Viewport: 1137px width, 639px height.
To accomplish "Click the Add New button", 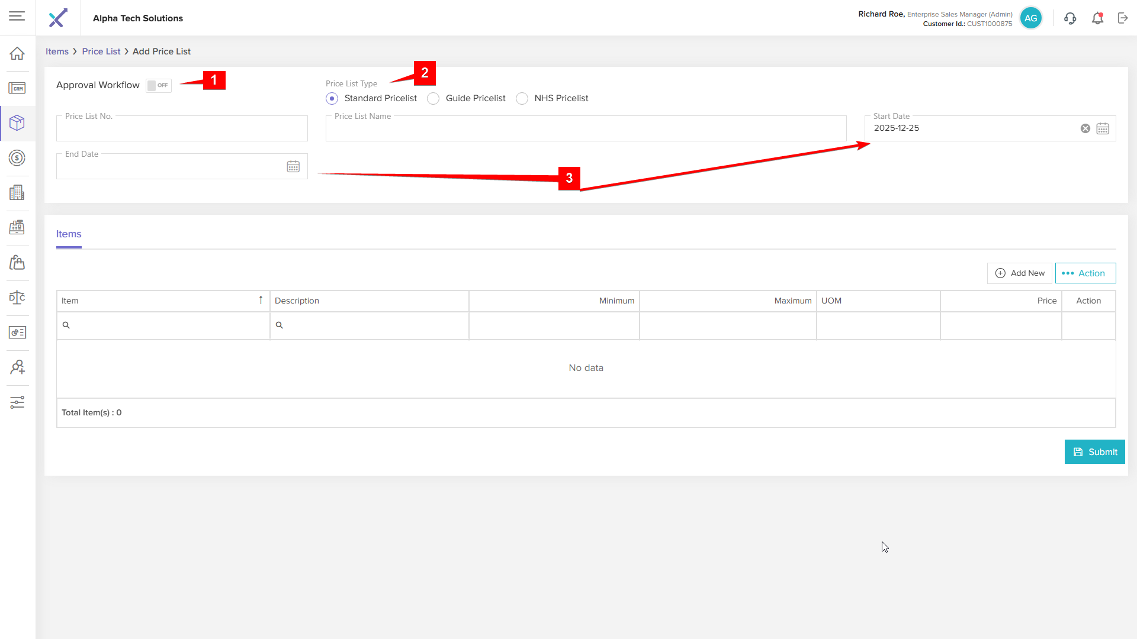I will (1020, 273).
